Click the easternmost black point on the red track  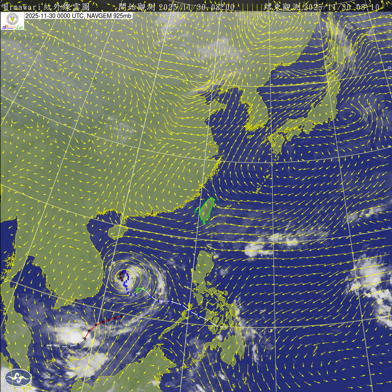click(x=121, y=316)
